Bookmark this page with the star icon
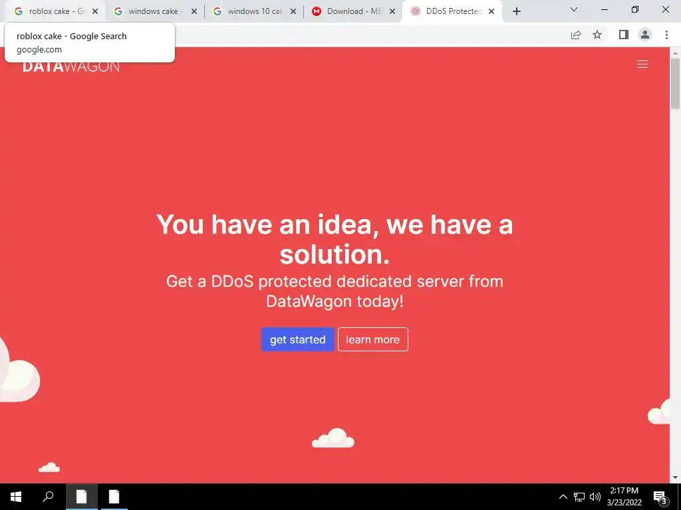 pos(597,35)
